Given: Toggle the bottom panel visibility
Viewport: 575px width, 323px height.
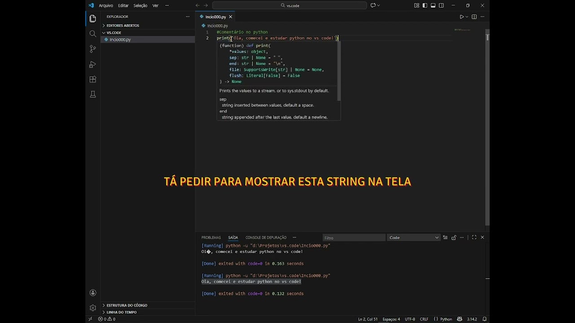Looking at the screenshot, I should click(433, 5).
